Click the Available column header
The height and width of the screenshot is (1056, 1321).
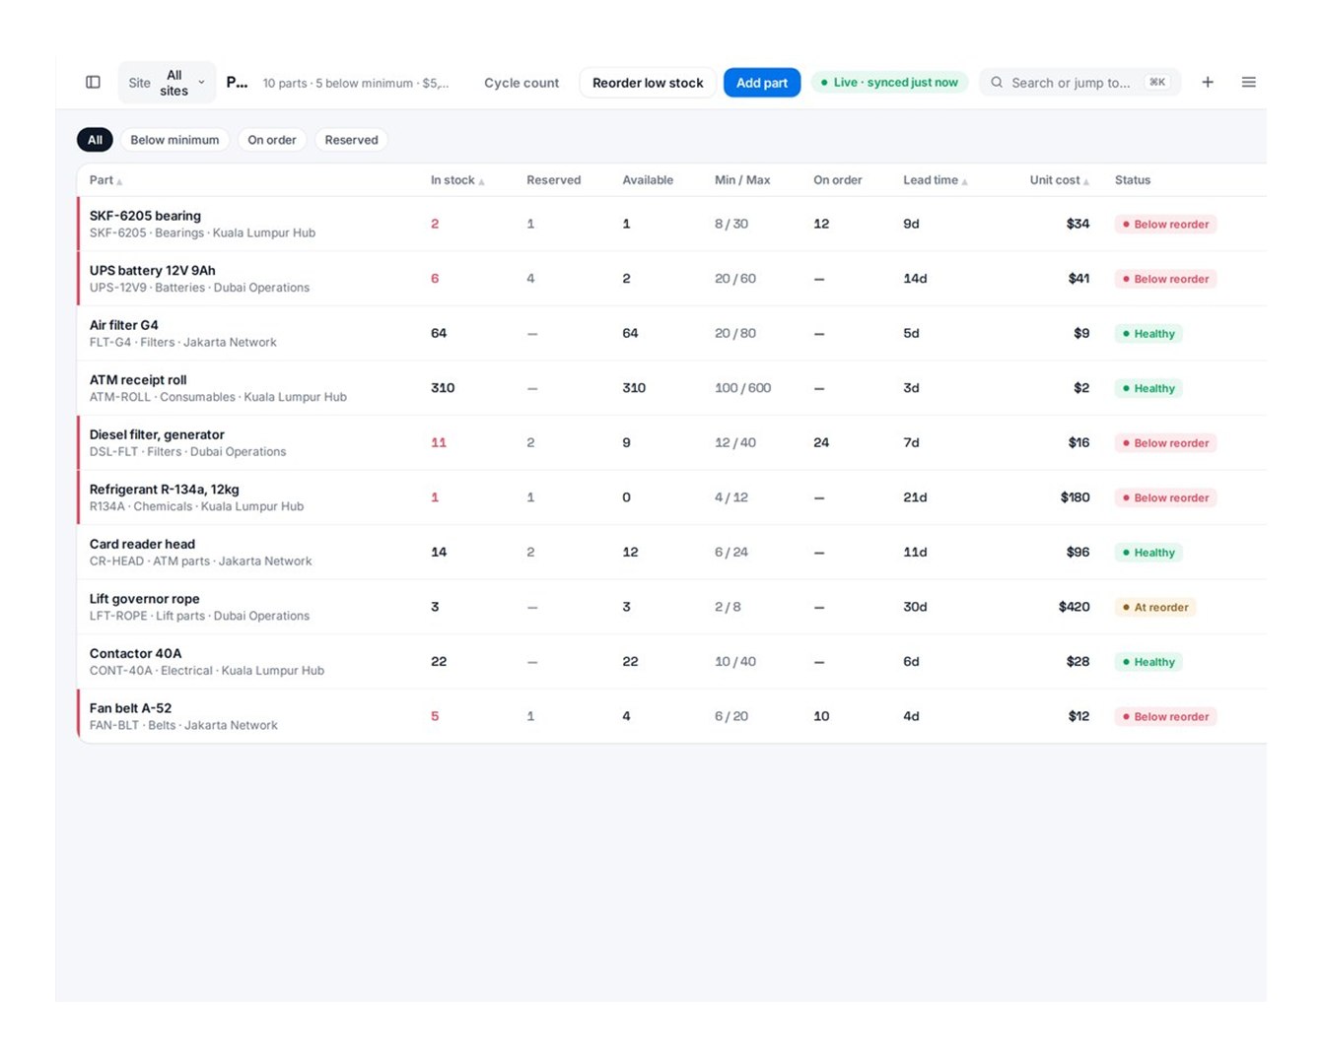pyautogui.click(x=648, y=180)
